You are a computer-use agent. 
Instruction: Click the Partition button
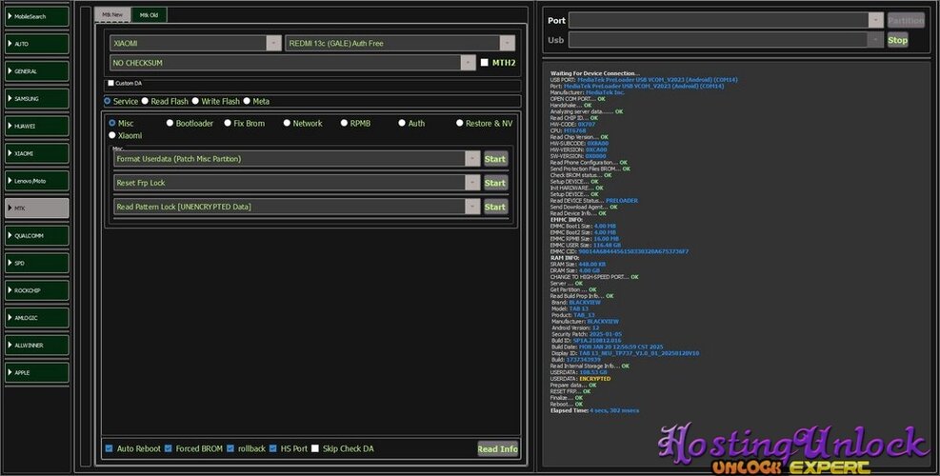[906, 20]
